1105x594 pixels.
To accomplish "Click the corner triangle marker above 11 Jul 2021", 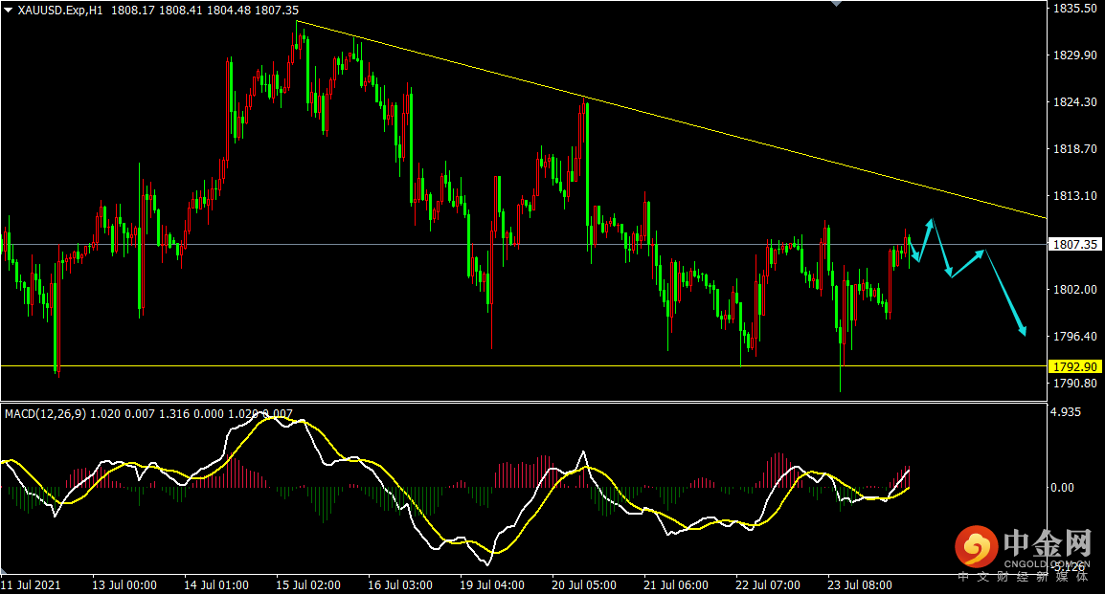I will pos(4,571).
